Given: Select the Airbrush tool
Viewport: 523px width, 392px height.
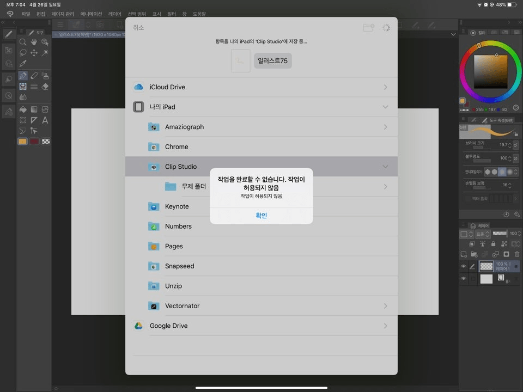Looking at the screenshot, I should tap(45, 76).
